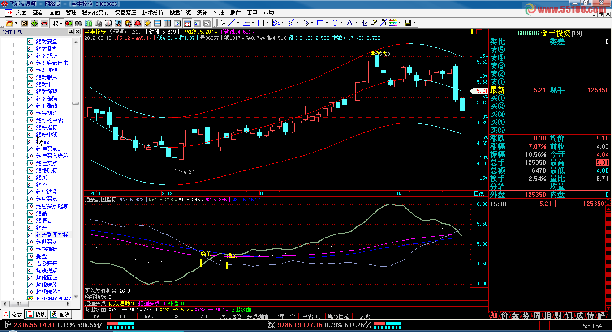Select the eraser drawing tool
The width and height of the screenshot is (612, 332).
click(374, 23)
